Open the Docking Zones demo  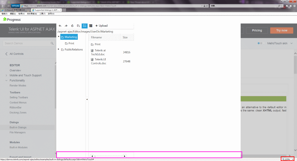(x=18, y=113)
